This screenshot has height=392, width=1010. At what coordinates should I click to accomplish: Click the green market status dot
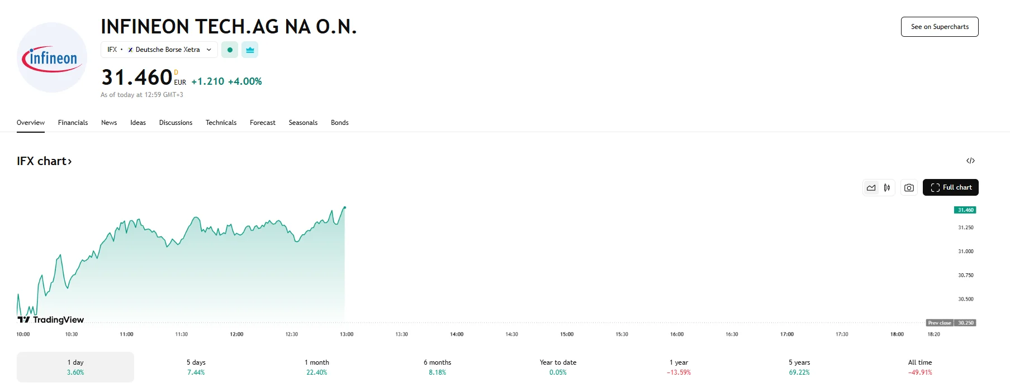coord(229,50)
